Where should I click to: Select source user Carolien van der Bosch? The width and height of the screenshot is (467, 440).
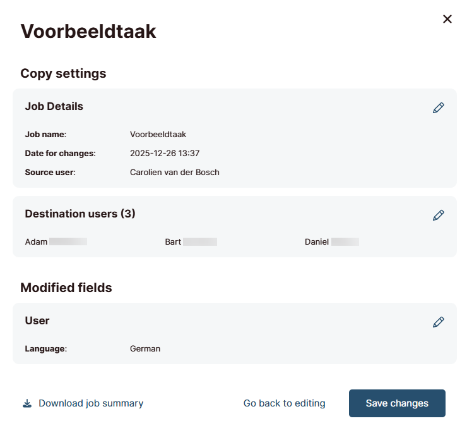click(x=174, y=173)
